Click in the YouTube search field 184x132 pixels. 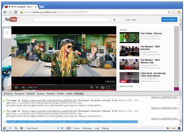tap(71, 19)
